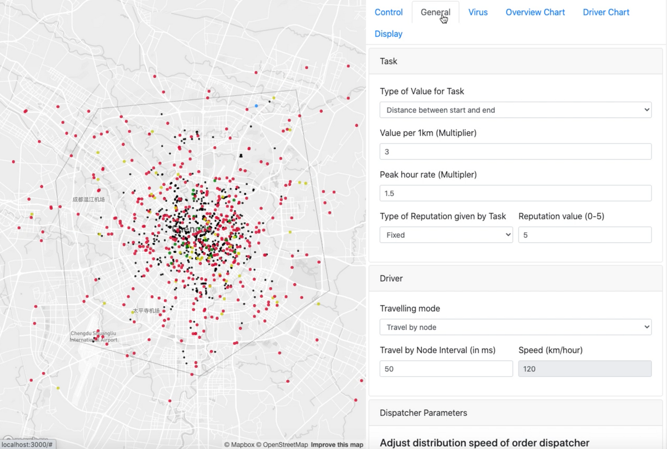
Task: Click the blue driver dot on the map
Action: [256, 106]
